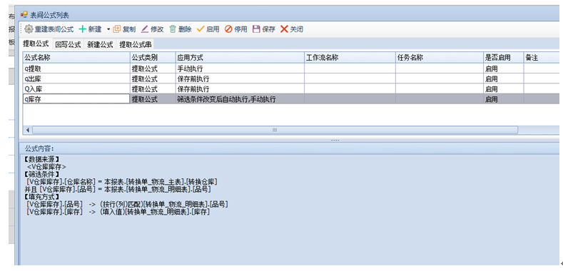This screenshot has width=563, height=271.
Task: Click the <V仓库库存> line
Action: coord(46,167)
